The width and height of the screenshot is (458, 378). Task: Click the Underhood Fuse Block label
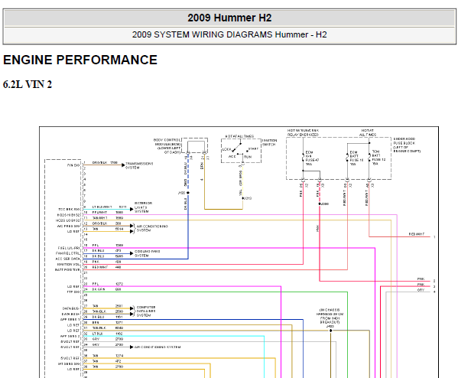pyautogui.click(x=407, y=145)
